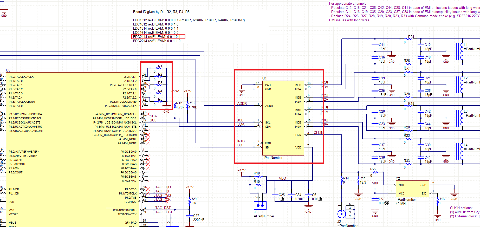
Task: Click the J8 two-pin jumper symbol
Action: [x=260, y=205]
